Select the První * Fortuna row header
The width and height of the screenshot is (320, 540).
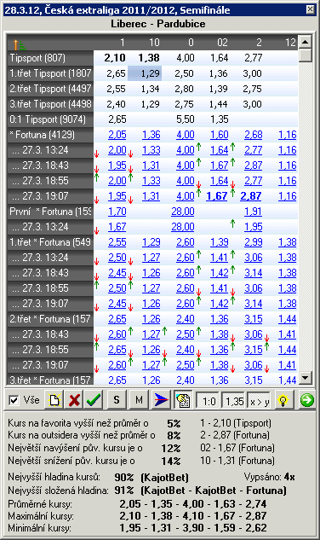pos(50,212)
